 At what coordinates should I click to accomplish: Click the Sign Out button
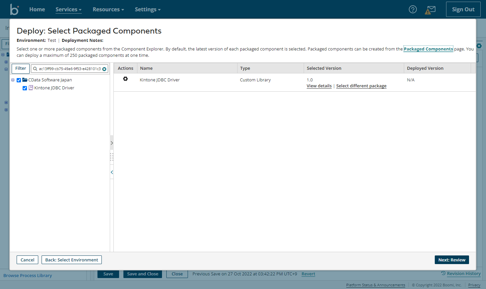coord(463,9)
